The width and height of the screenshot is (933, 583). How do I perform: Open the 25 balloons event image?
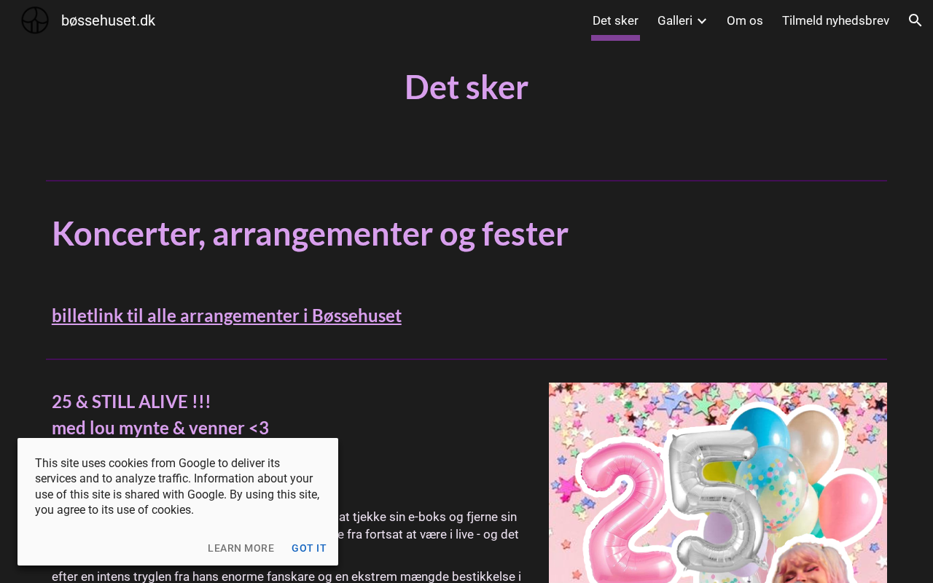coord(718,482)
